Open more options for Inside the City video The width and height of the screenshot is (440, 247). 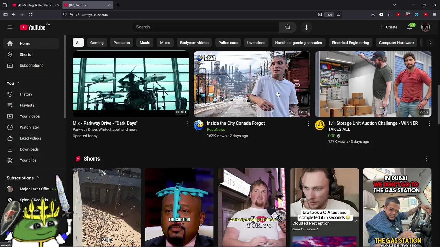pyautogui.click(x=308, y=123)
